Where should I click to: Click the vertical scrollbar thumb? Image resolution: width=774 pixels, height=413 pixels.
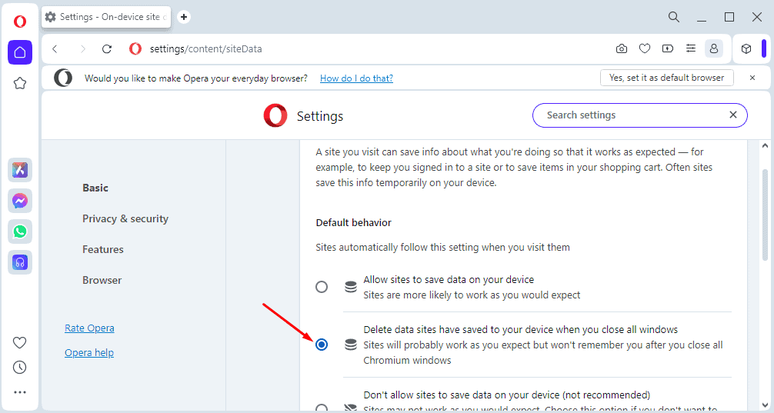tap(765, 215)
